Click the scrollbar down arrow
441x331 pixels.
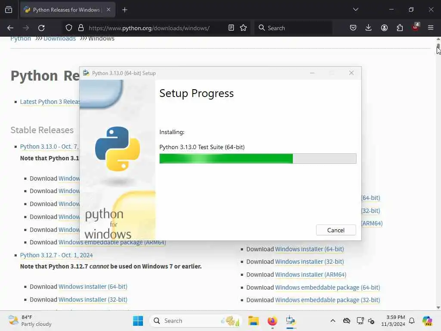point(438,308)
